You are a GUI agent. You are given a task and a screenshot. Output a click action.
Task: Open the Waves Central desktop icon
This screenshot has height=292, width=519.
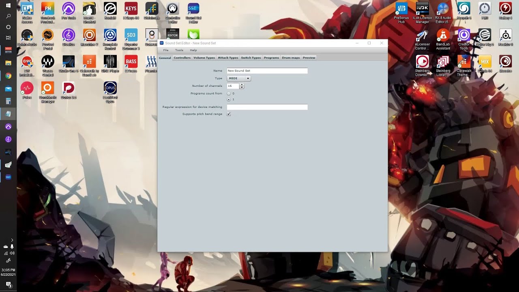click(x=48, y=66)
